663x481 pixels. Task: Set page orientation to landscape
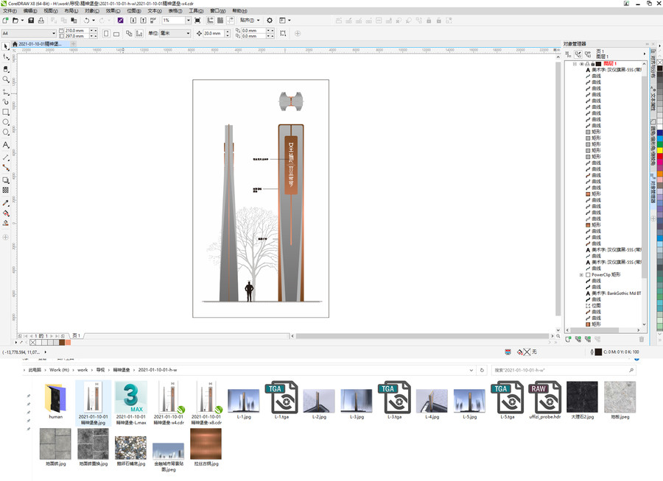tap(116, 33)
